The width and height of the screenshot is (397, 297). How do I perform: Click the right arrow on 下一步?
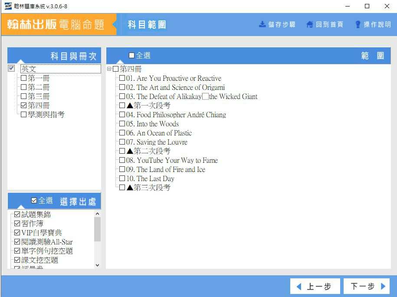pos(383,286)
